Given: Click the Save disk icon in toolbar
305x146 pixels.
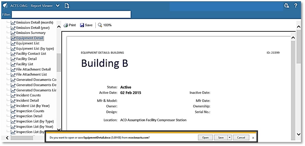Looking at the screenshot, I should click(82, 25).
